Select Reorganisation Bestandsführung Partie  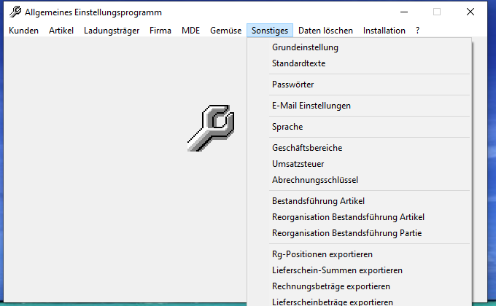coord(360,233)
